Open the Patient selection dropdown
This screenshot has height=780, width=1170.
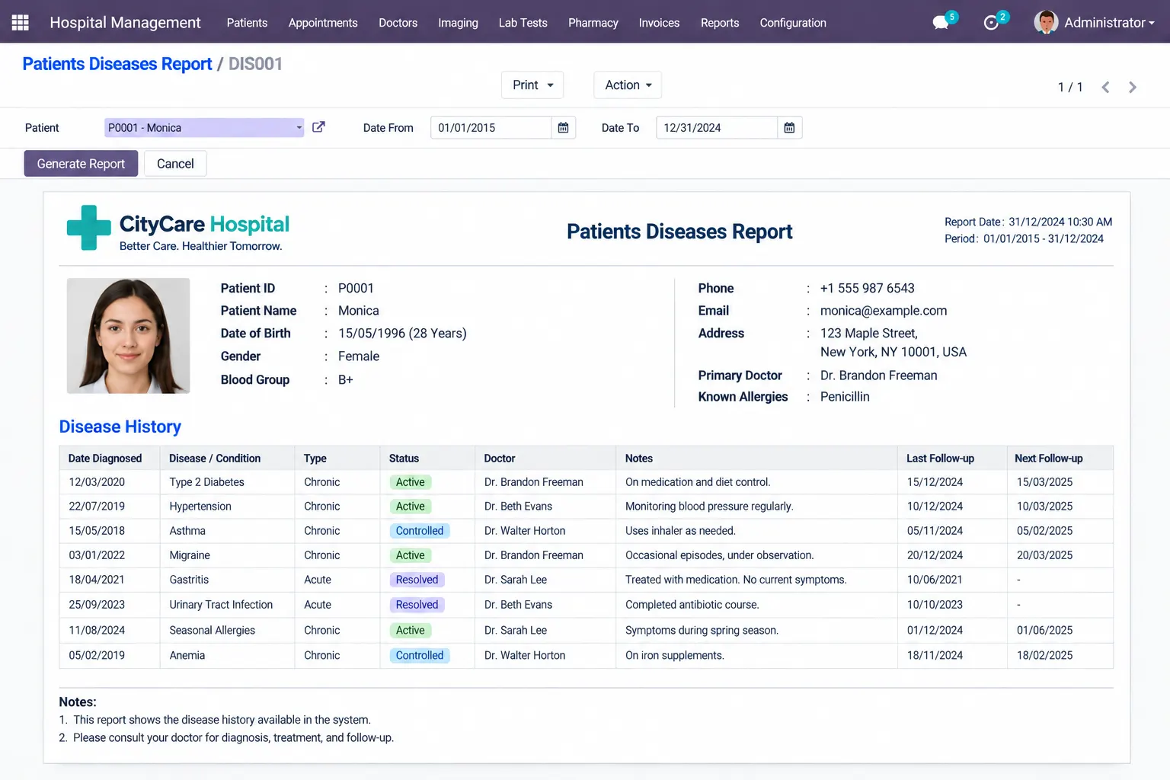click(x=204, y=128)
